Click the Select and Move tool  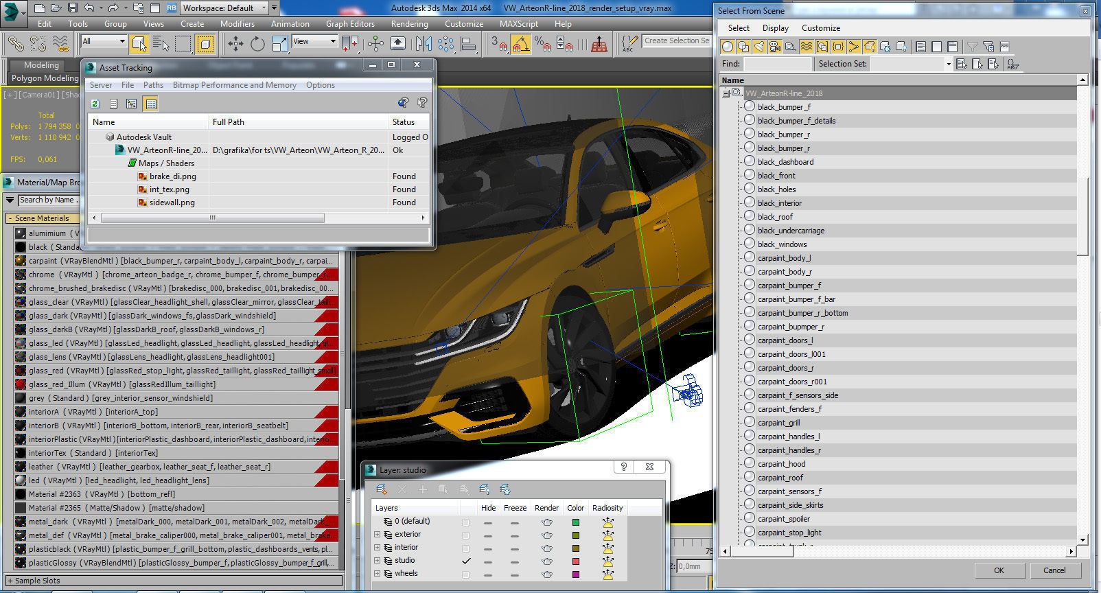pos(235,44)
